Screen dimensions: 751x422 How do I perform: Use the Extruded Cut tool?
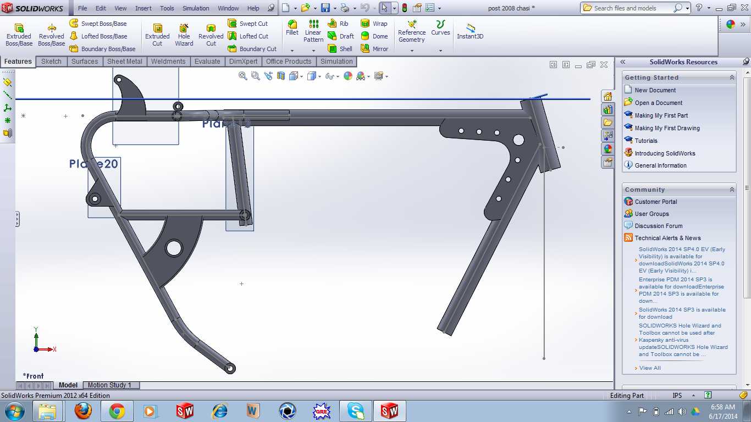[x=157, y=35]
